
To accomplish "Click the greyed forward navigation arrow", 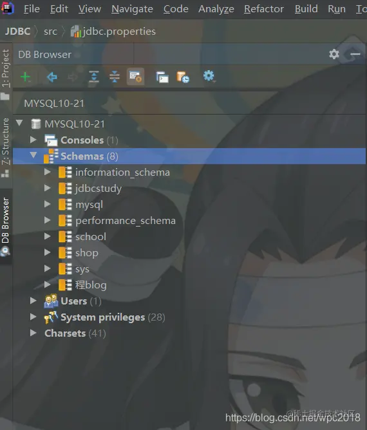I will 73,77.
